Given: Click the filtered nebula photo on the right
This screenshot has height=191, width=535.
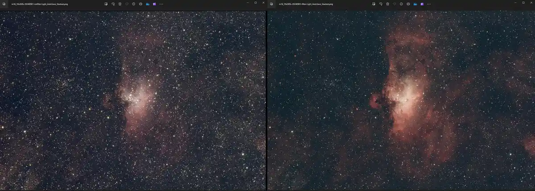Looking at the screenshot, I should pyautogui.click(x=401, y=100).
